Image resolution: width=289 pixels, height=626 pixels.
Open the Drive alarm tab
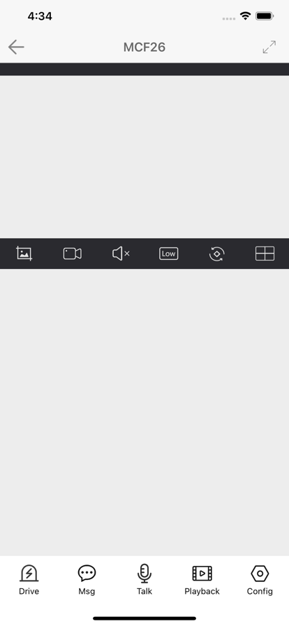pos(29,580)
